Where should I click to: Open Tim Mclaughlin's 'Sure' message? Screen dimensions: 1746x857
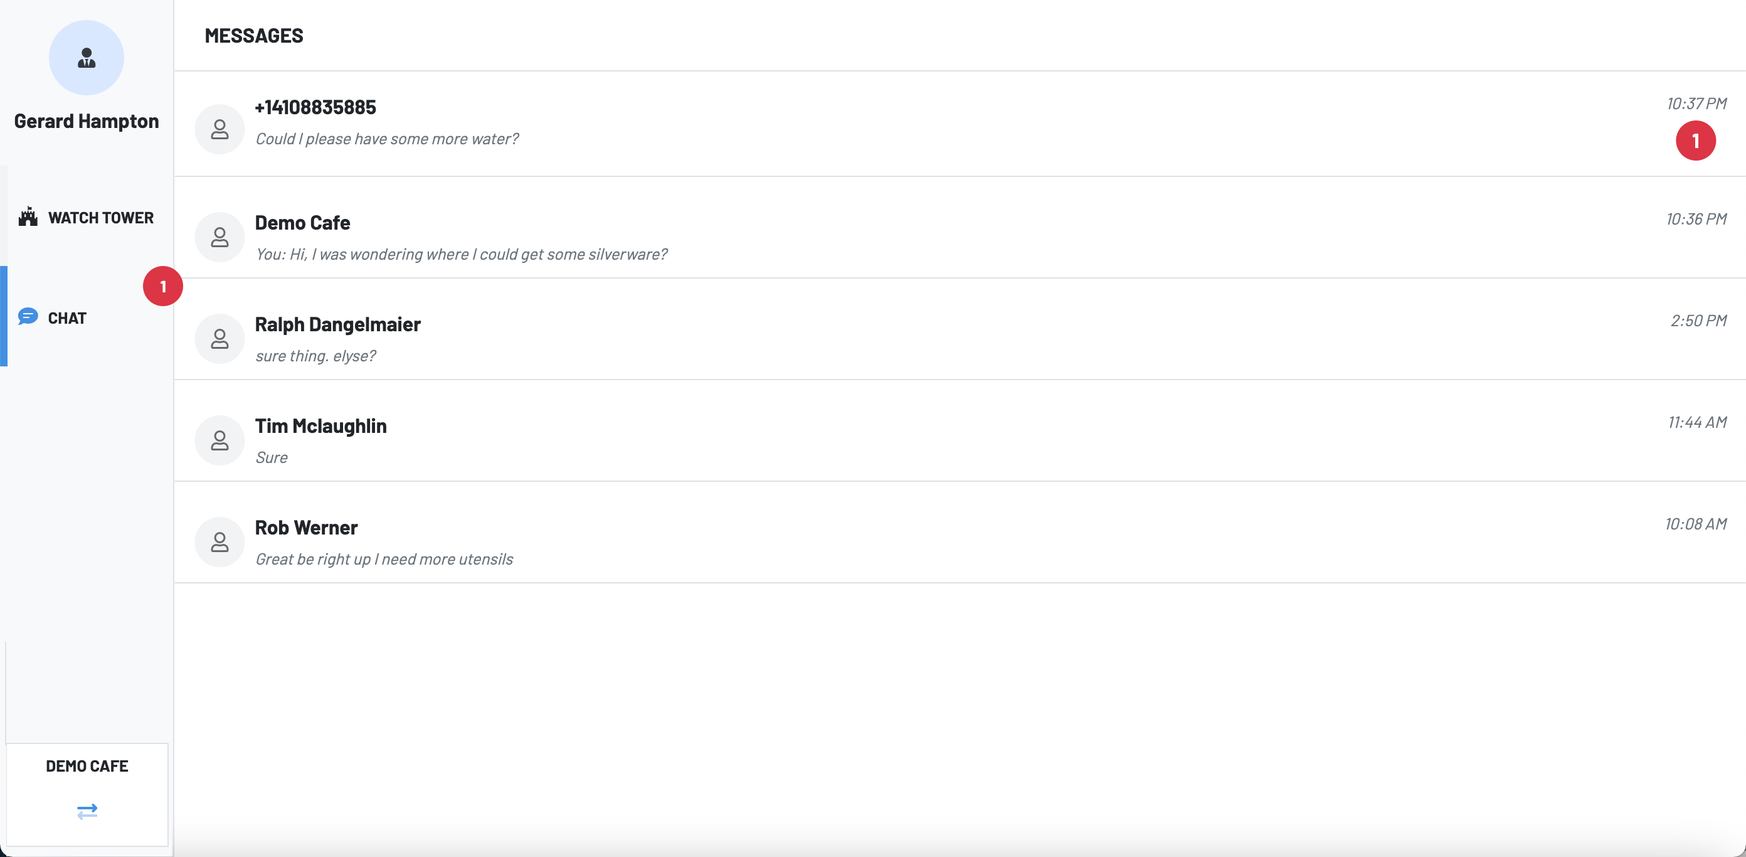pos(960,430)
